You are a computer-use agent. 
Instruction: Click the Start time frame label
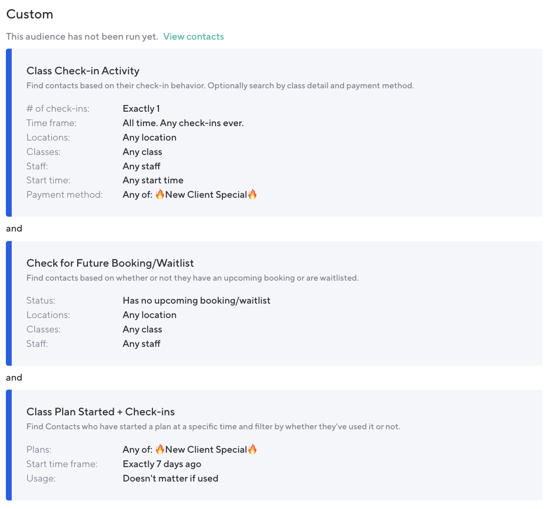62,464
